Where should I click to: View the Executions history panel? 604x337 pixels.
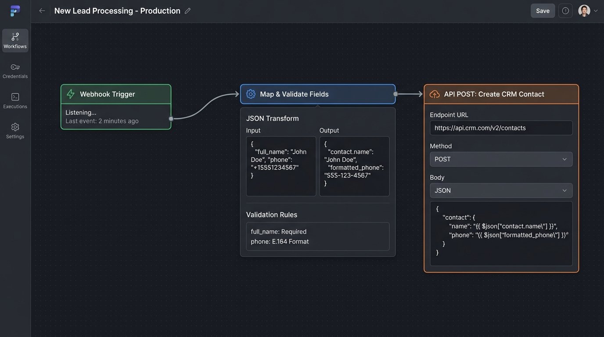[x=15, y=100]
